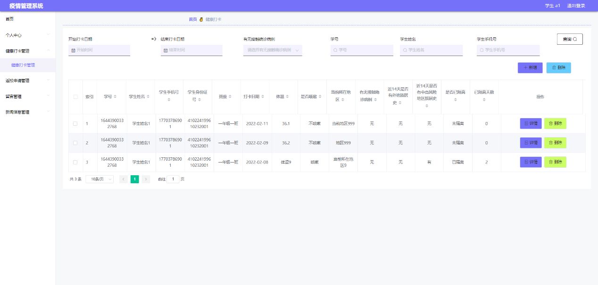Screen dimensions: 598x285
Task: Click the 已隔离 status cell
Action: click(x=457, y=162)
